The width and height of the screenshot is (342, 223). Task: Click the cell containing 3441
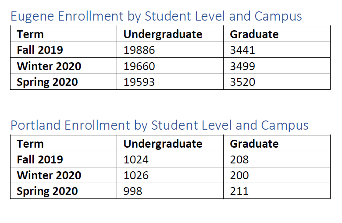coord(242,50)
